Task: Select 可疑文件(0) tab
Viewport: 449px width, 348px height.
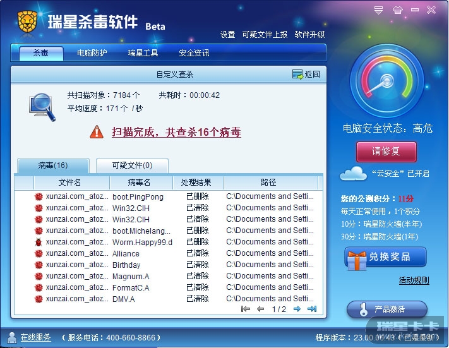Action: [132, 165]
